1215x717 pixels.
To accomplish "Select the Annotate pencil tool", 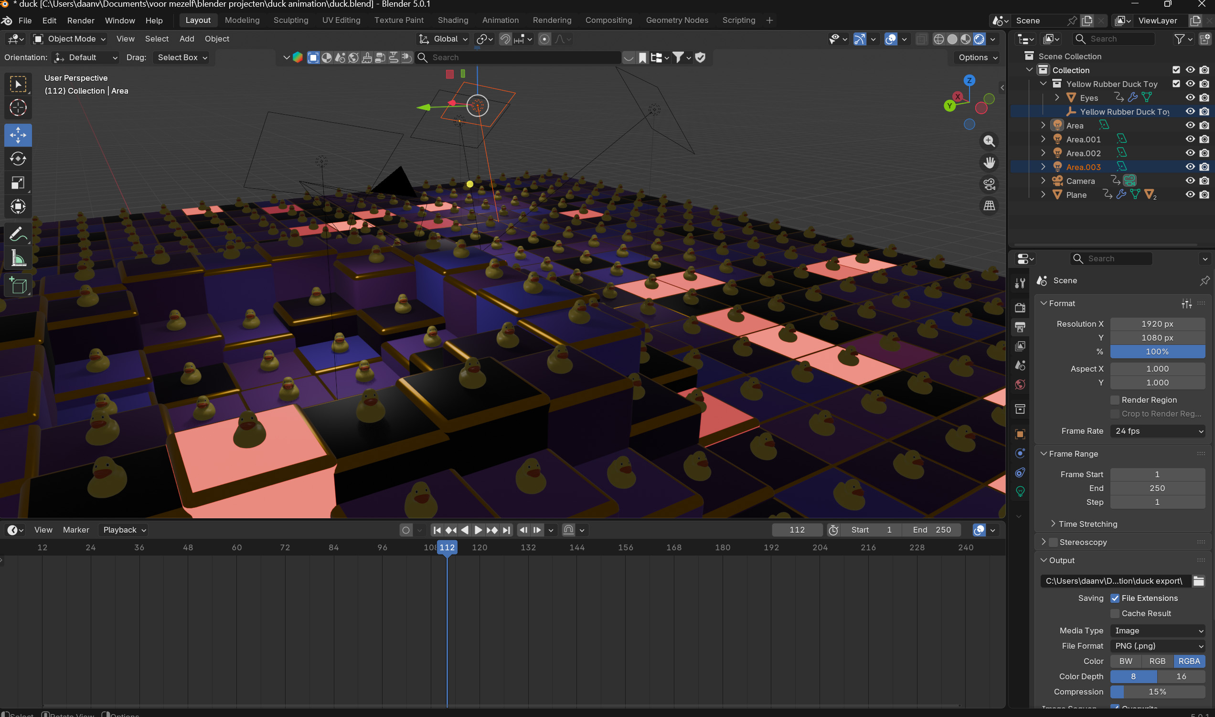I will 18,235.
